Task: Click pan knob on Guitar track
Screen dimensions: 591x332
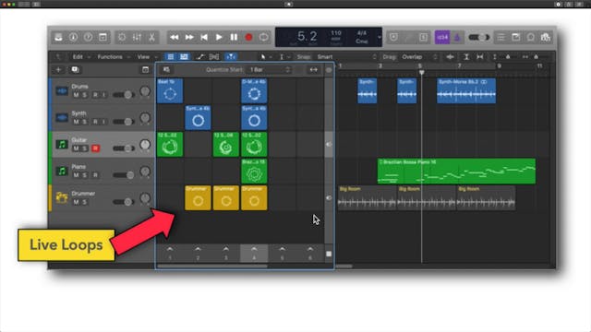Action: pyautogui.click(x=145, y=145)
